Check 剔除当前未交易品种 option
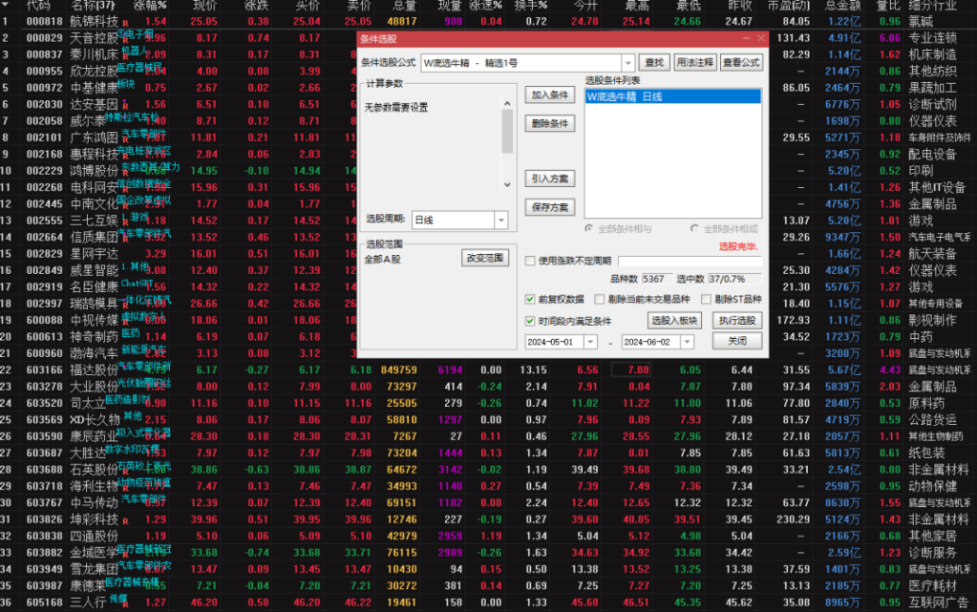Screen dimensions: 977x612 [600, 300]
